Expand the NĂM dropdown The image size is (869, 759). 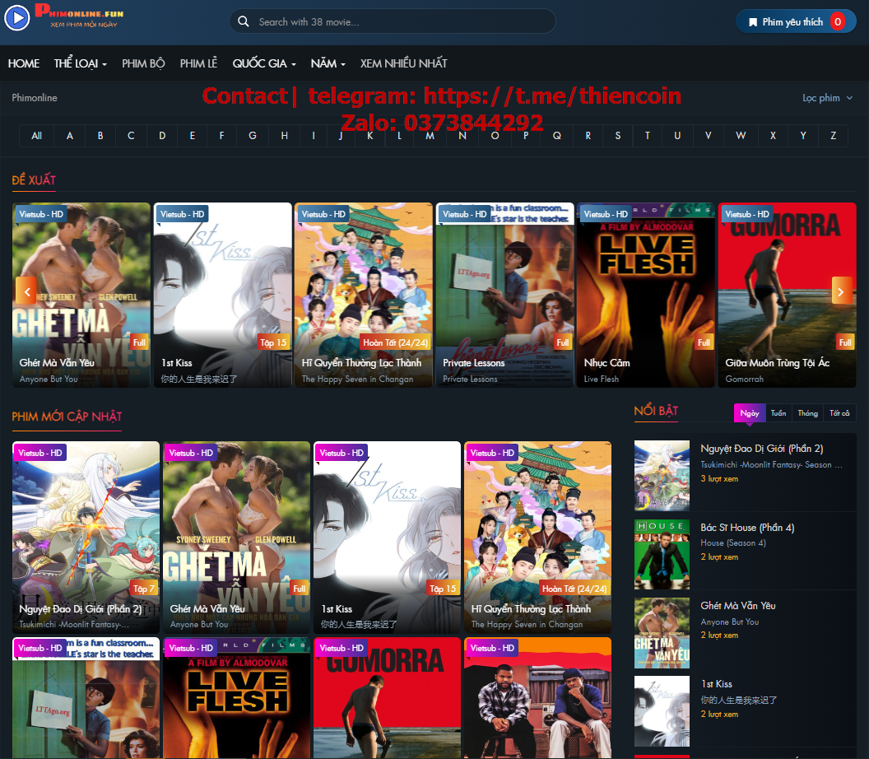(328, 63)
